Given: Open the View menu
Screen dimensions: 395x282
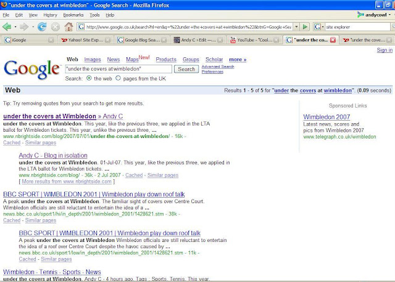Looking at the screenshot, I should [x=33, y=15].
